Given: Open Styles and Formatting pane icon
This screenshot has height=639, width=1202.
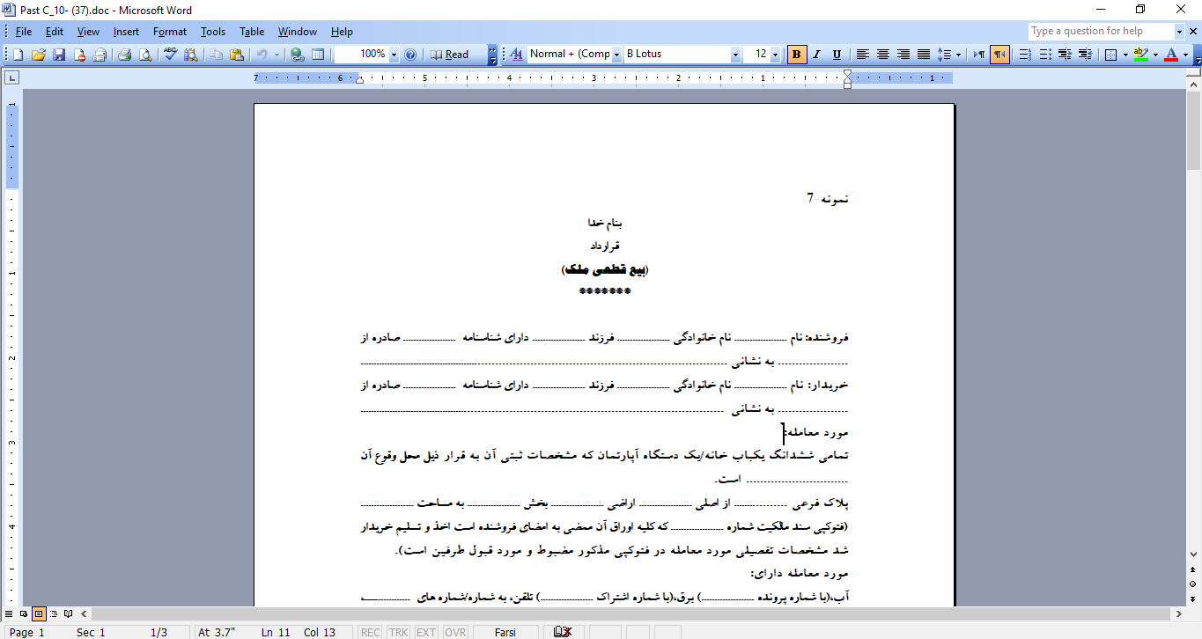Looking at the screenshot, I should 516,55.
